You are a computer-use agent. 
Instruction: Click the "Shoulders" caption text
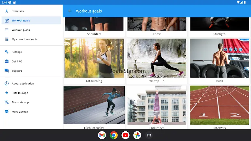coord(94,34)
